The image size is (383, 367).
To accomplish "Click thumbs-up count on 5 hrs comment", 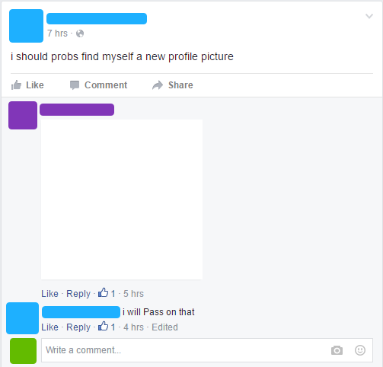I will pyautogui.click(x=107, y=293).
